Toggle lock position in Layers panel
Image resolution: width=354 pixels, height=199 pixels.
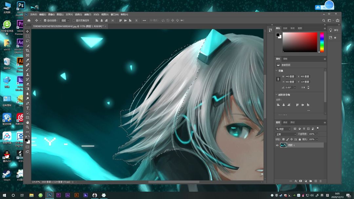tap(291, 139)
